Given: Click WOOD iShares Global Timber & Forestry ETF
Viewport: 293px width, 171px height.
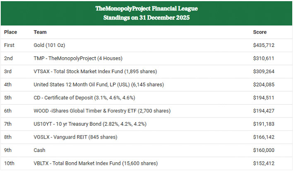Looking at the screenshot, I should click(102, 111).
